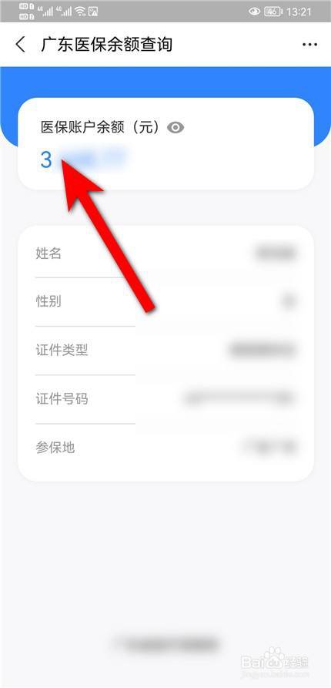
Task: Select the 广东医保余额查询 page title
Action: 106,45
